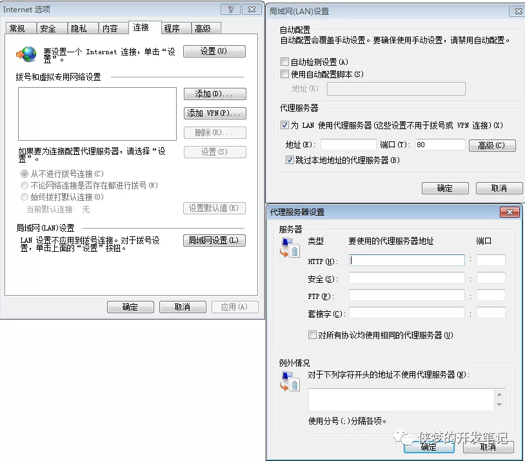Image resolution: width=525 pixels, height=461 pixels.
Task: Click the proxy 地址(E) input field
Action: [348, 145]
